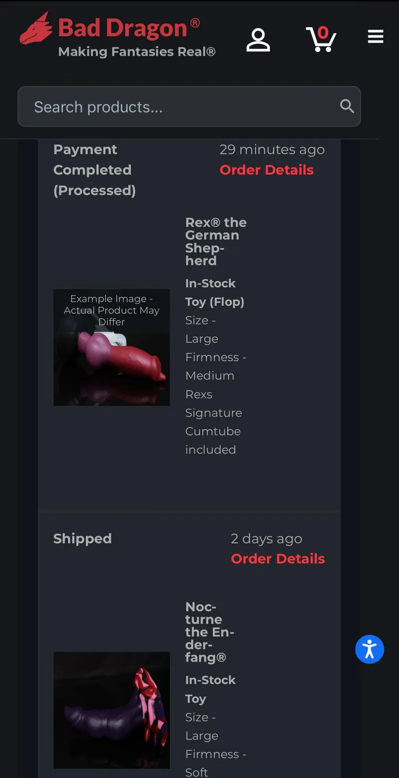Image resolution: width=399 pixels, height=778 pixels.
Task: Open Order Details for the Shipped order
Action: [278, 559]
